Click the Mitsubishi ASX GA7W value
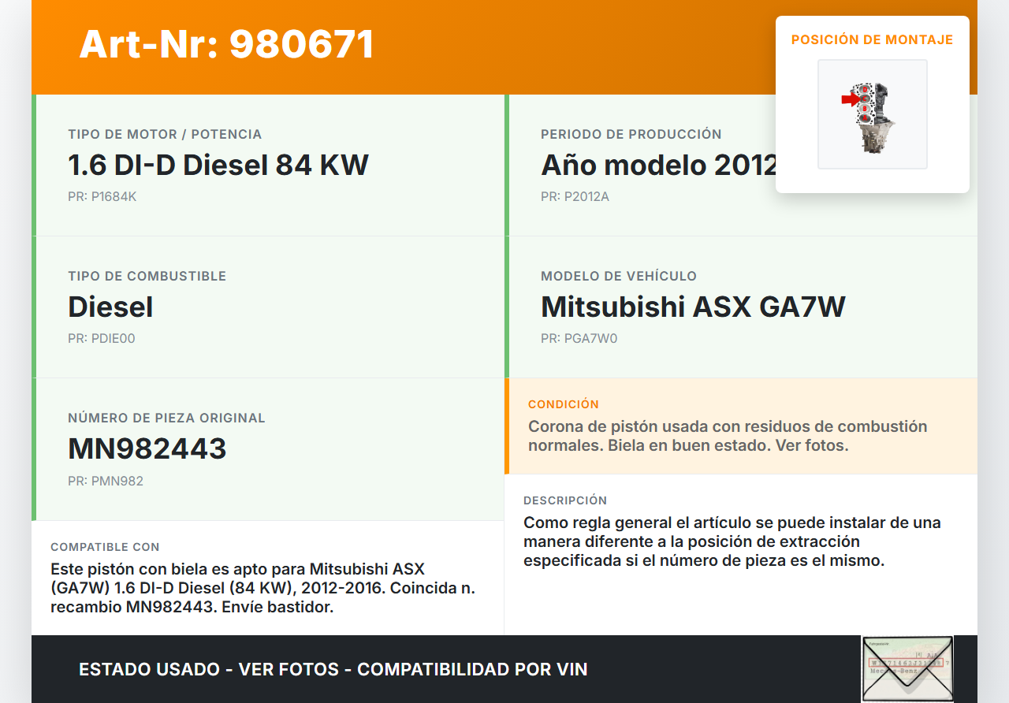1009x703 pixels. tap(693, 307)
